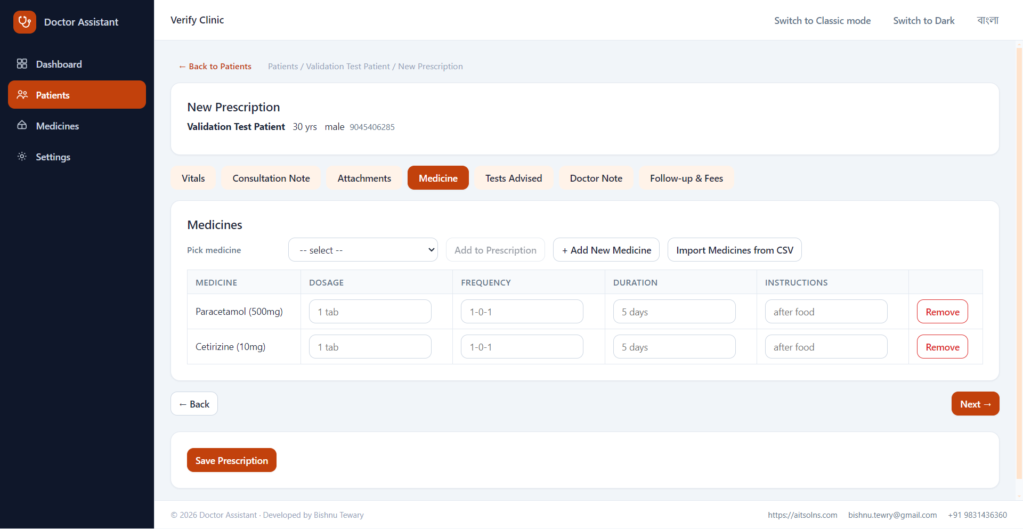The width and height of the screenshot is (1023, 529).
Task: Open the Medicines sidebar item
Action: point(77,126)
